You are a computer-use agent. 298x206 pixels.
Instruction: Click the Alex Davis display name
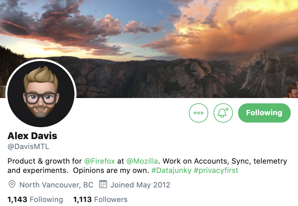click(x=32, y=136)
